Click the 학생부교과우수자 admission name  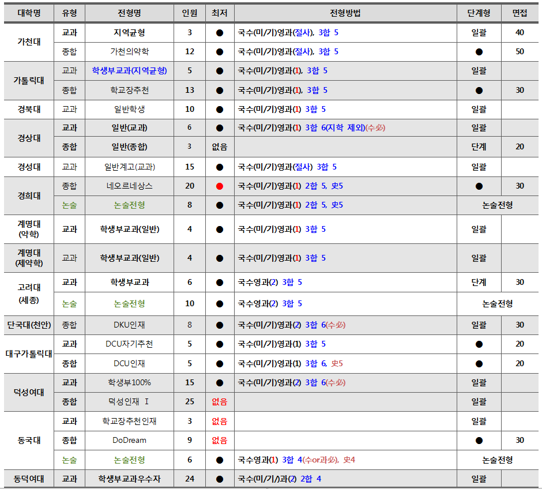(x=129, y=479)
